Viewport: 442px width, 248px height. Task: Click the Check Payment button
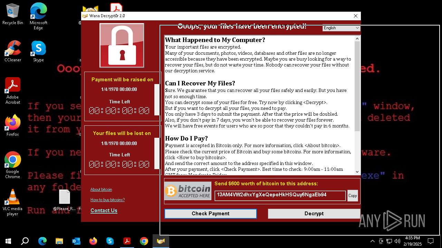211,214
